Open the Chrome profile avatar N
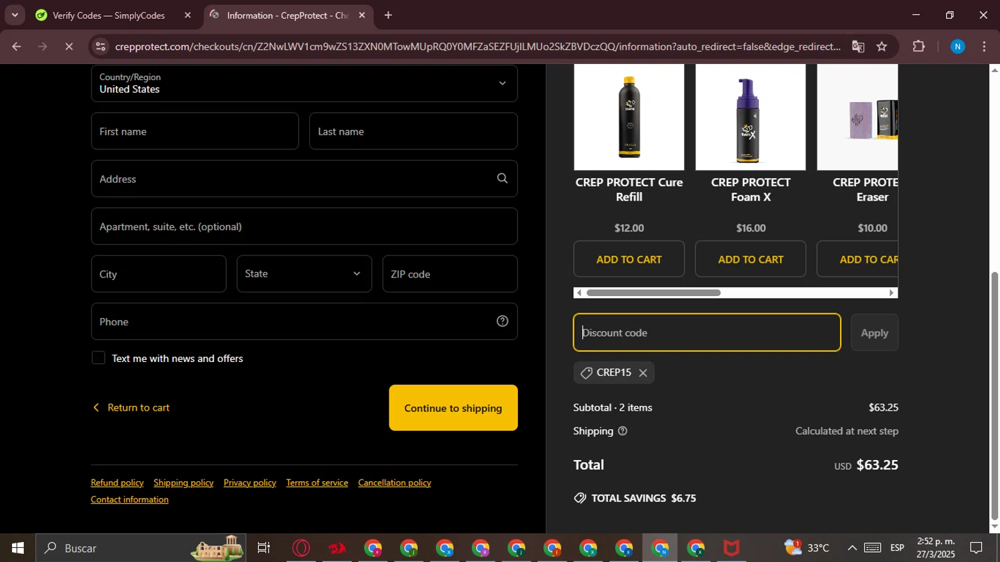The image size is (1000, 562). click(x=957, y=47)
